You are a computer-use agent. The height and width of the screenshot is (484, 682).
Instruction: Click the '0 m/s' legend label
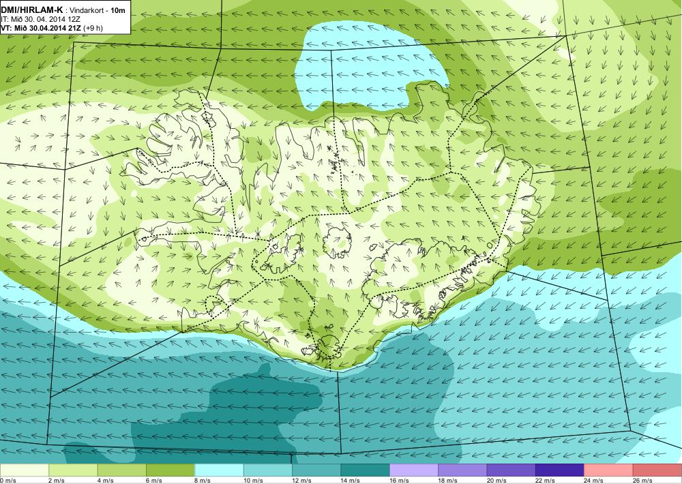click(8, 480)
